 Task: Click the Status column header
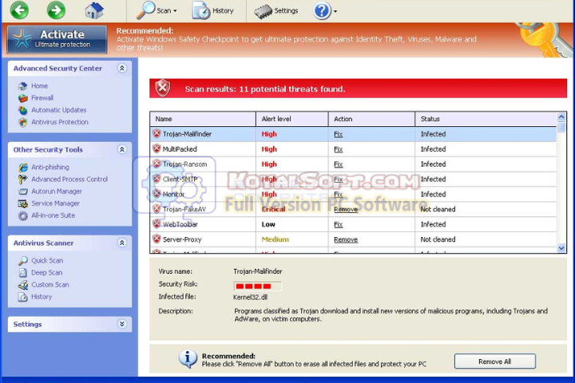click(x=486, y=119)
